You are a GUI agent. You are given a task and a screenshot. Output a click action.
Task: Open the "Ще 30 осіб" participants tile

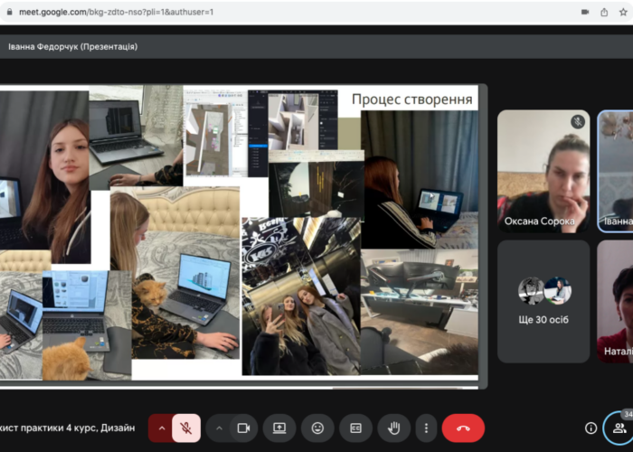point(543,301)
